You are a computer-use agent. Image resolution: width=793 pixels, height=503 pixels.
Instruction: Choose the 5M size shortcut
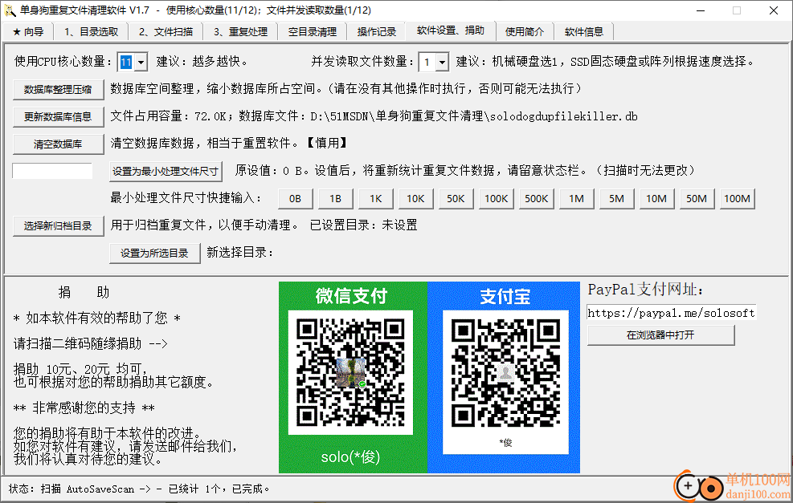pyautogui.click(x=616, y=198)
